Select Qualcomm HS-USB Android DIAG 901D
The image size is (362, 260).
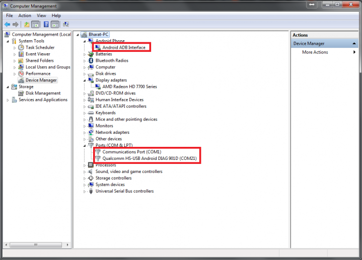tap(150, 158)
